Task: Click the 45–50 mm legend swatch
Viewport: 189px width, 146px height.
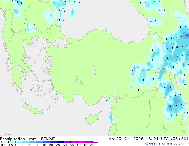Action: (x=88, y=142)
